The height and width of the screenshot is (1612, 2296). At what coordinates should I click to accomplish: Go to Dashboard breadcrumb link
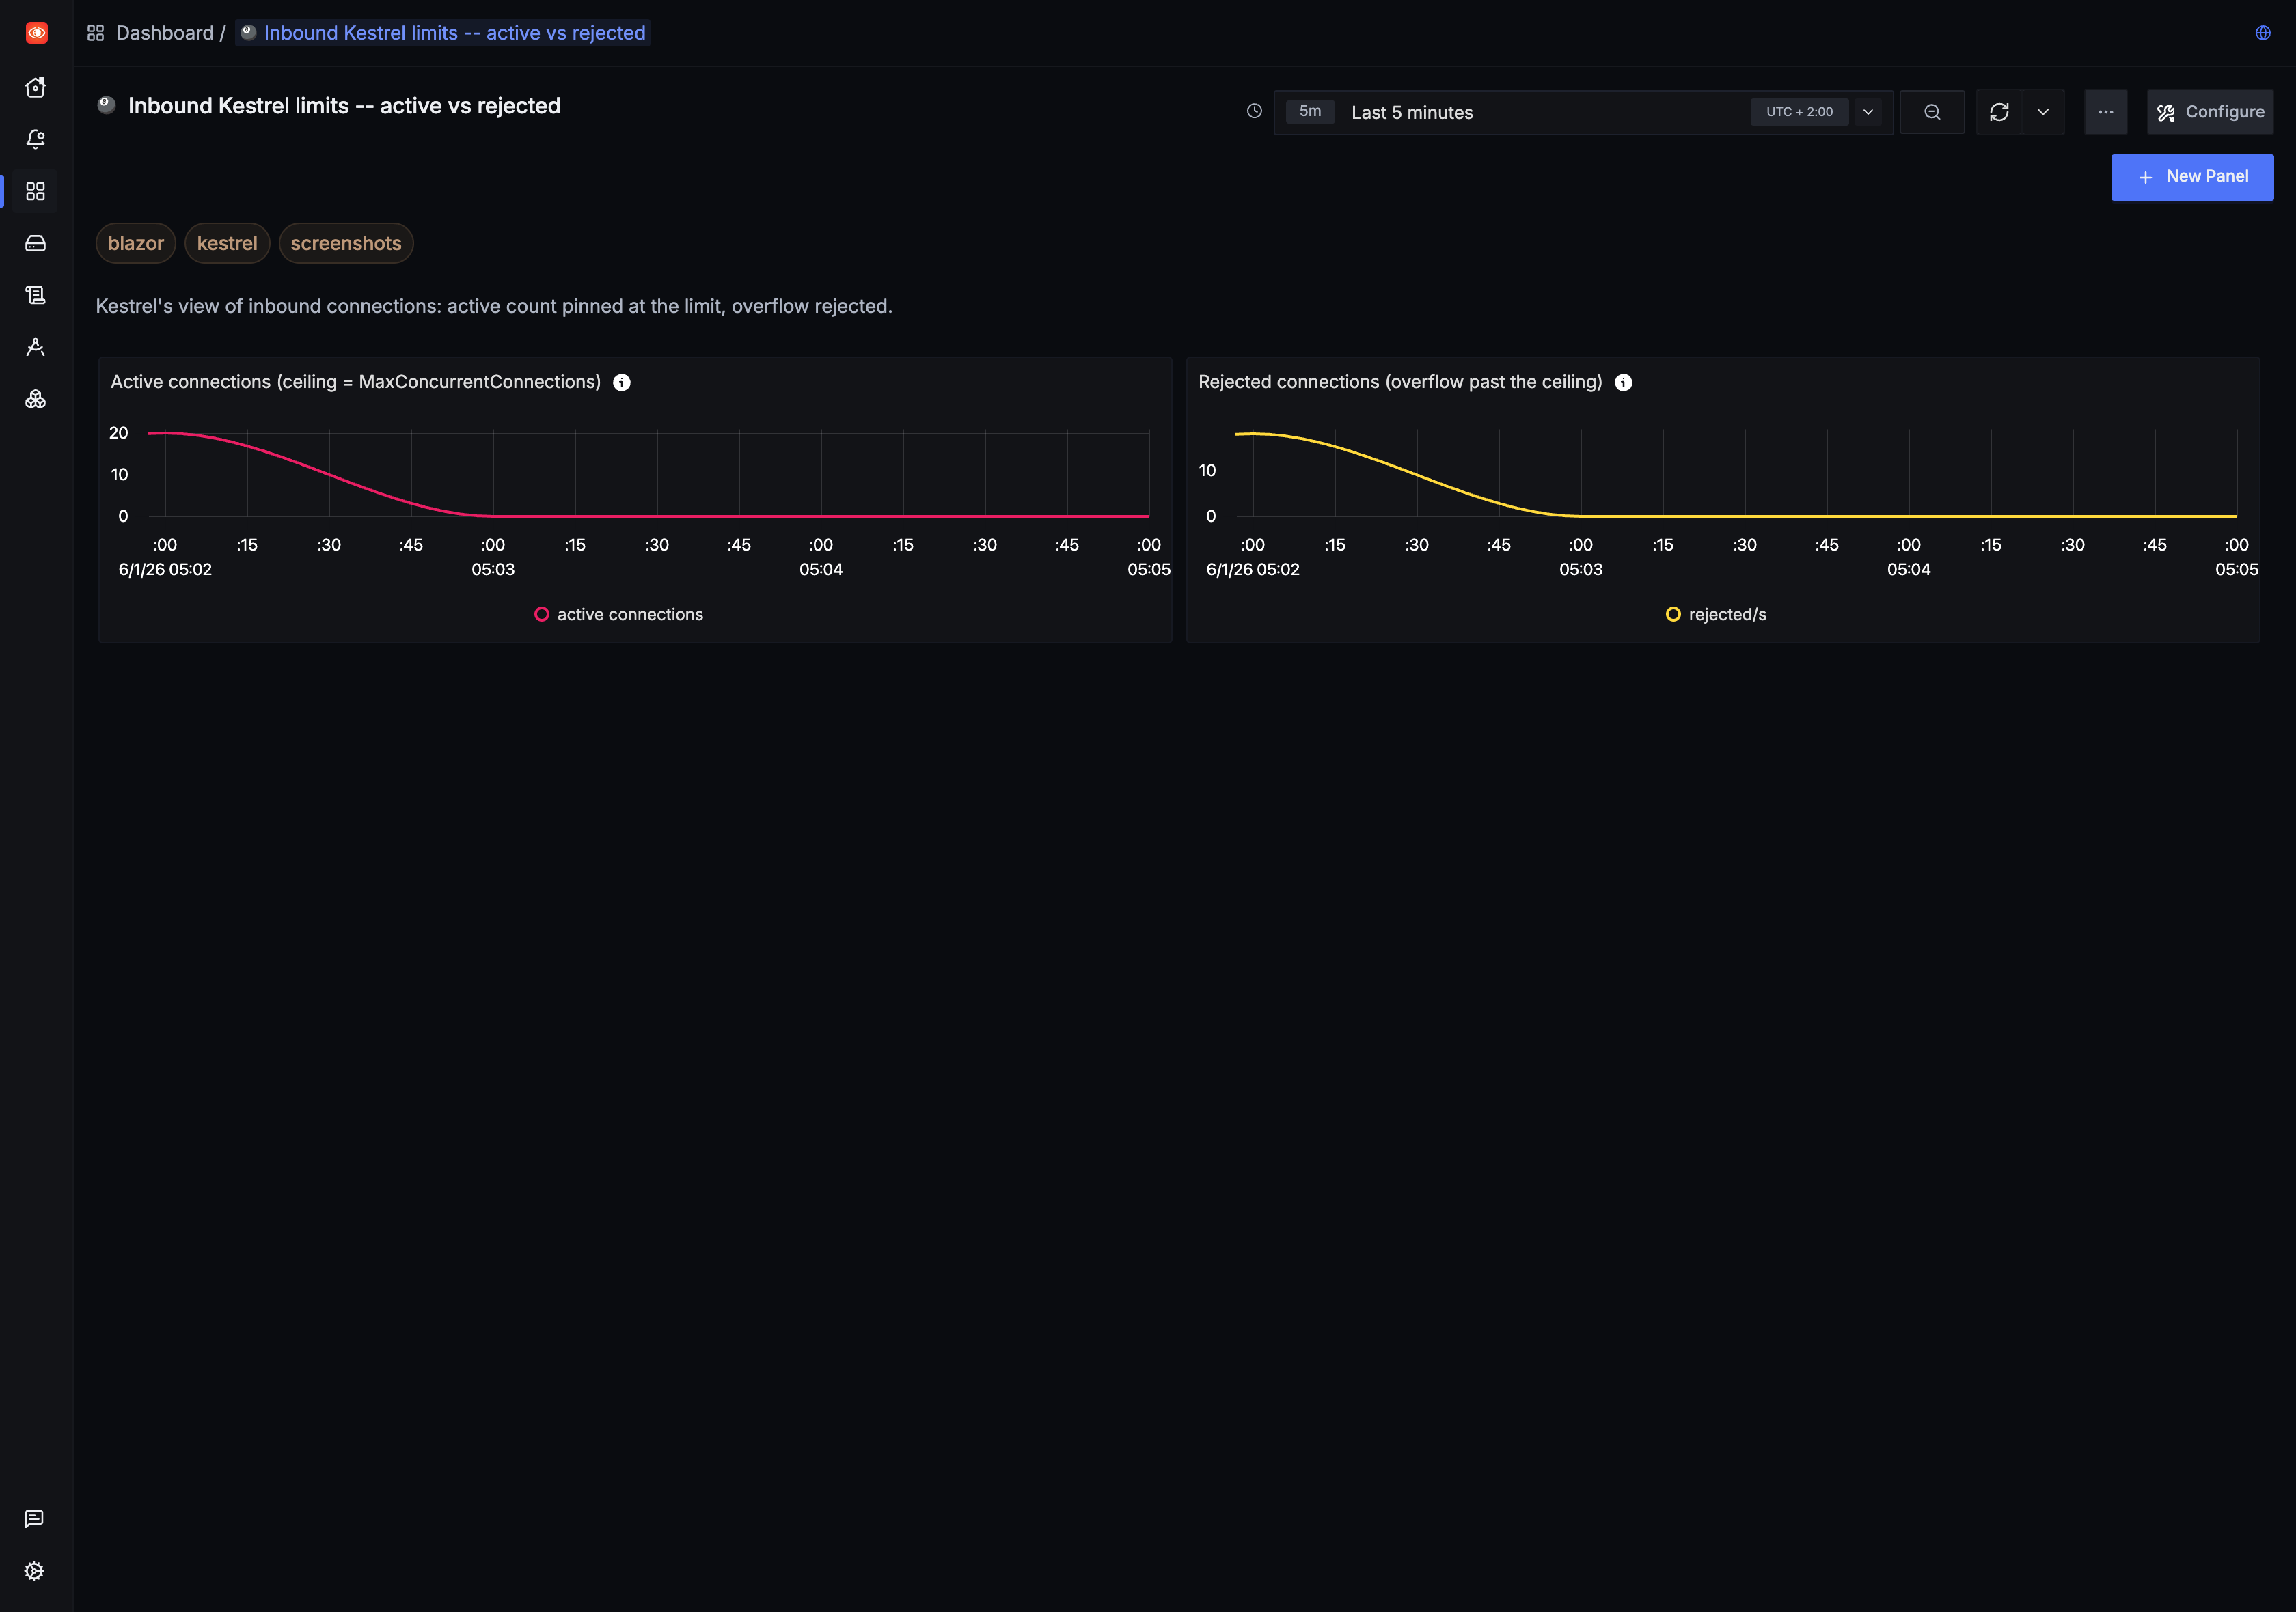tap(165, 33)
